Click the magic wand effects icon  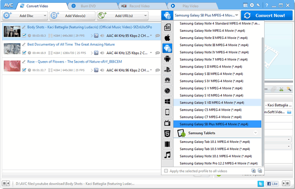coord(289,89)
